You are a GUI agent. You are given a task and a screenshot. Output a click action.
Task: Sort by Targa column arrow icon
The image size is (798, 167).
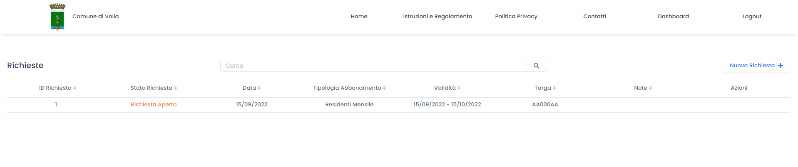554,88
